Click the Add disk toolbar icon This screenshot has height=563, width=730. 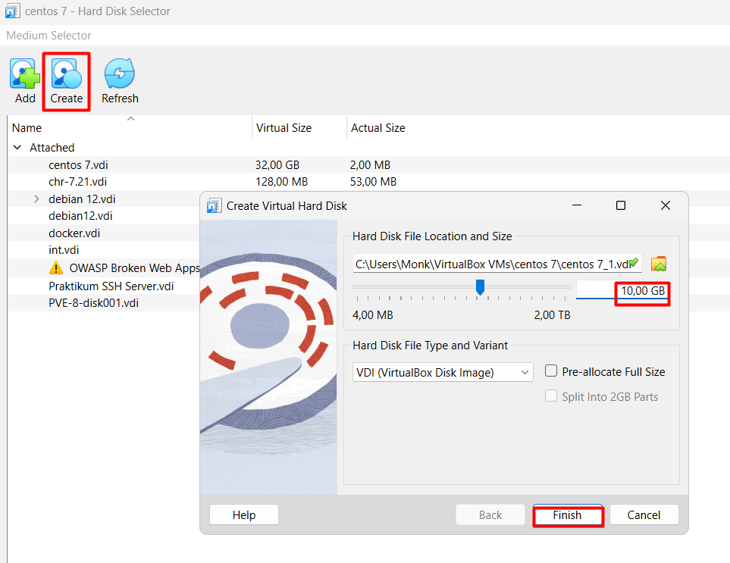[x=25, y=74]
